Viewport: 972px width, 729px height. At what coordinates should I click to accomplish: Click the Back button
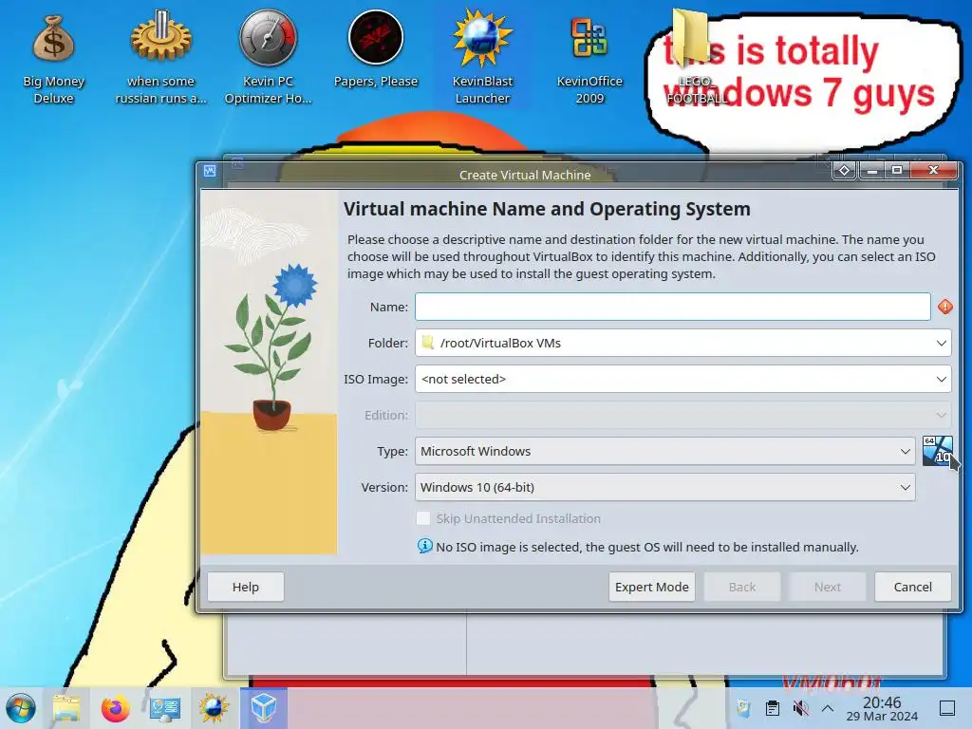tap(742, 587)
